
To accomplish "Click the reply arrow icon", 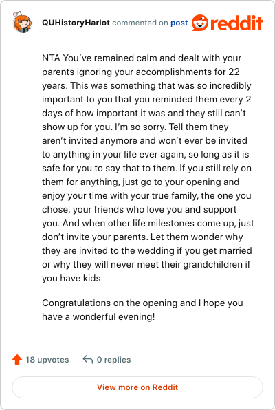I will pyautogui.click(x=88, y=360).
